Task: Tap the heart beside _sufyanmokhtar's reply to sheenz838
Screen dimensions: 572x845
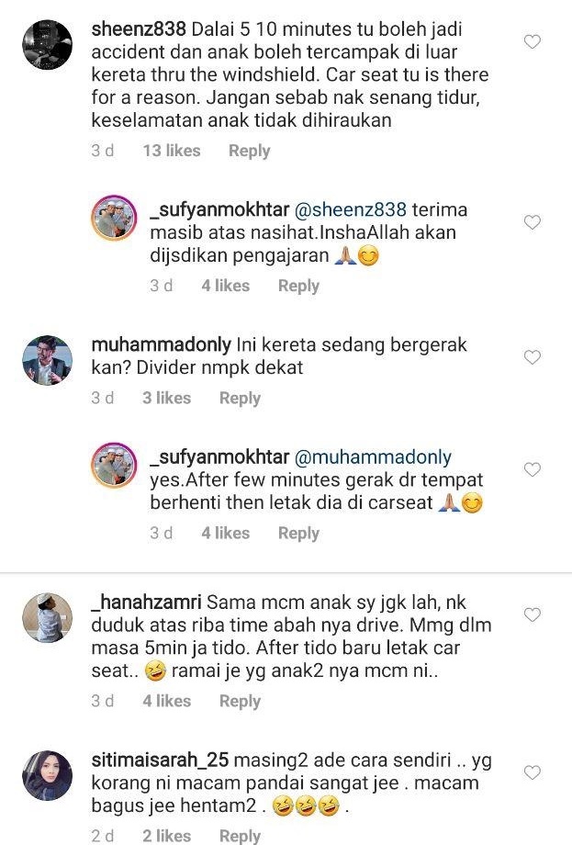Action: coord(533,222)
